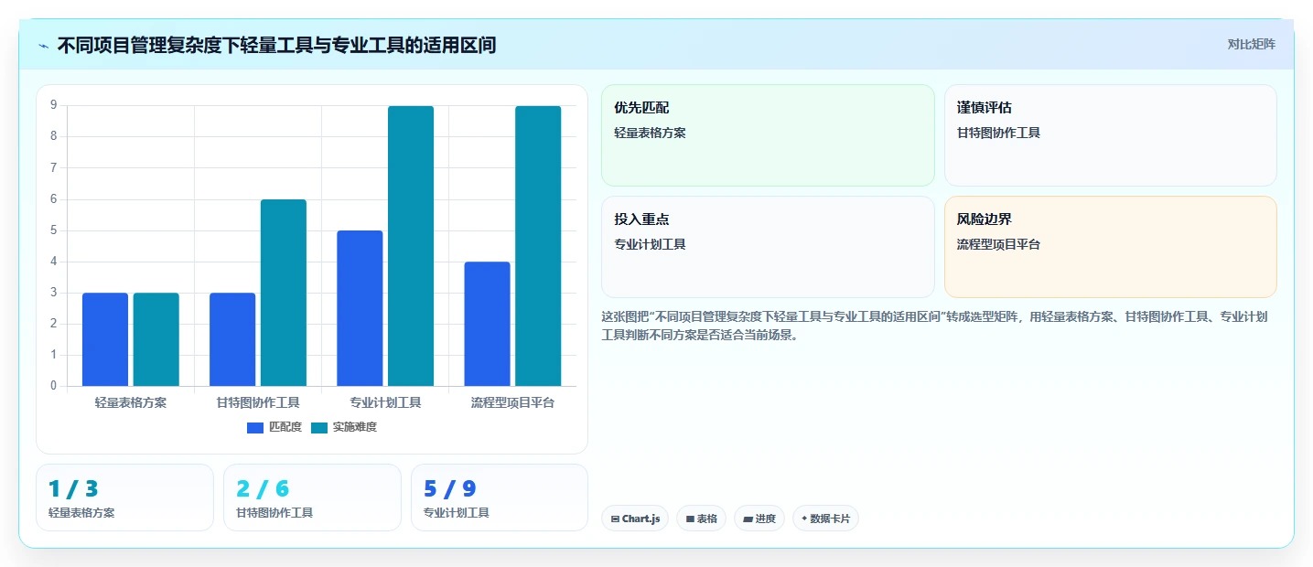Click the header title 不同项目管理复杂度下轻量工具与专业工具的适用区间
Image resolution: width=1313 pixels, height=567 pixels.
[276, 45]
